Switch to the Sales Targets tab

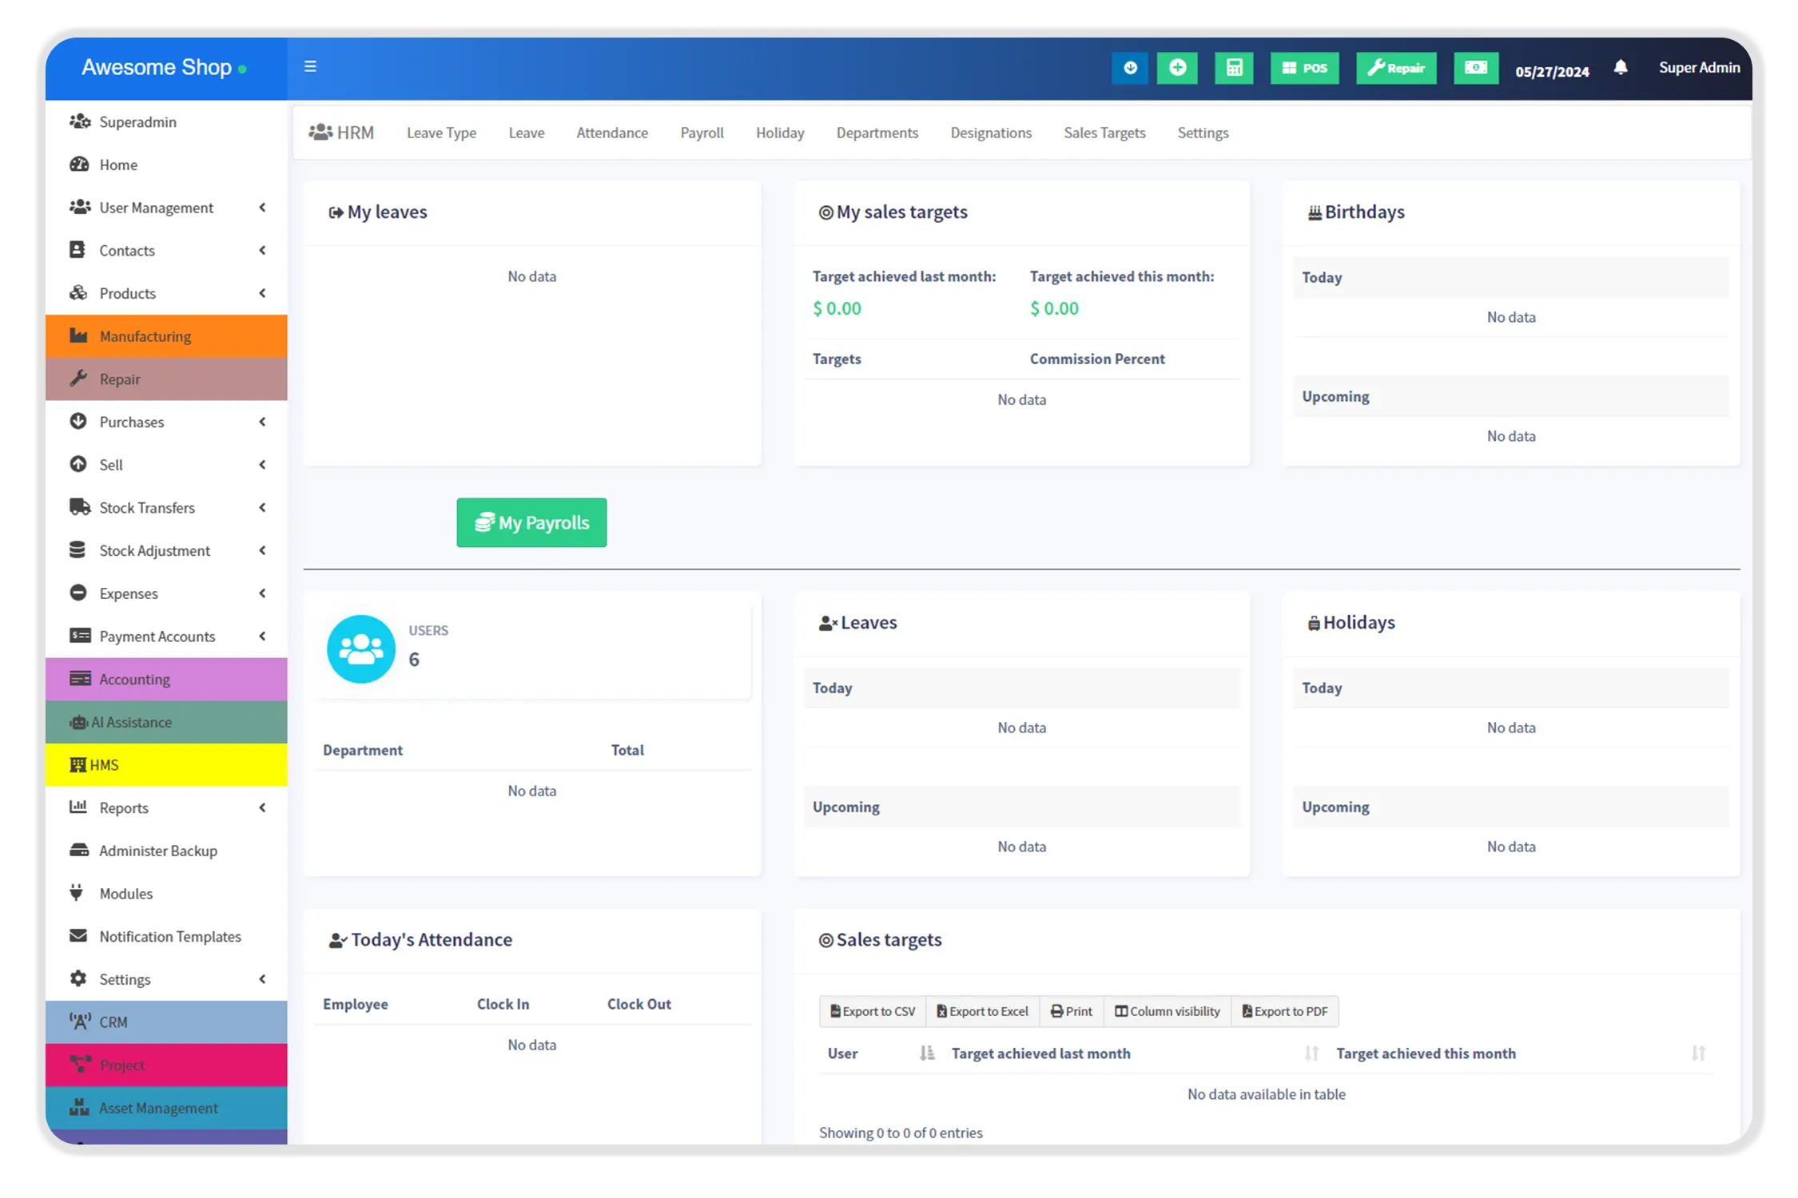pyautogui.click(x=1104, y=133)
